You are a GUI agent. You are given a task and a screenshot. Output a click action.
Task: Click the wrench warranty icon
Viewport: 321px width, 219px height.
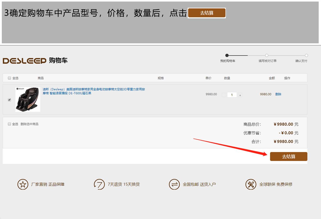tap(251, 184)
